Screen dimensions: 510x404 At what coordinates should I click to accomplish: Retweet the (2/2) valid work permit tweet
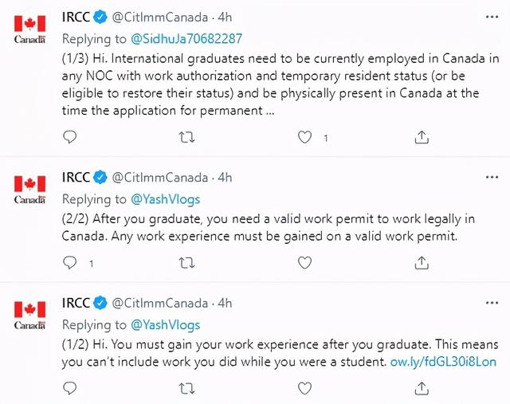186,262
